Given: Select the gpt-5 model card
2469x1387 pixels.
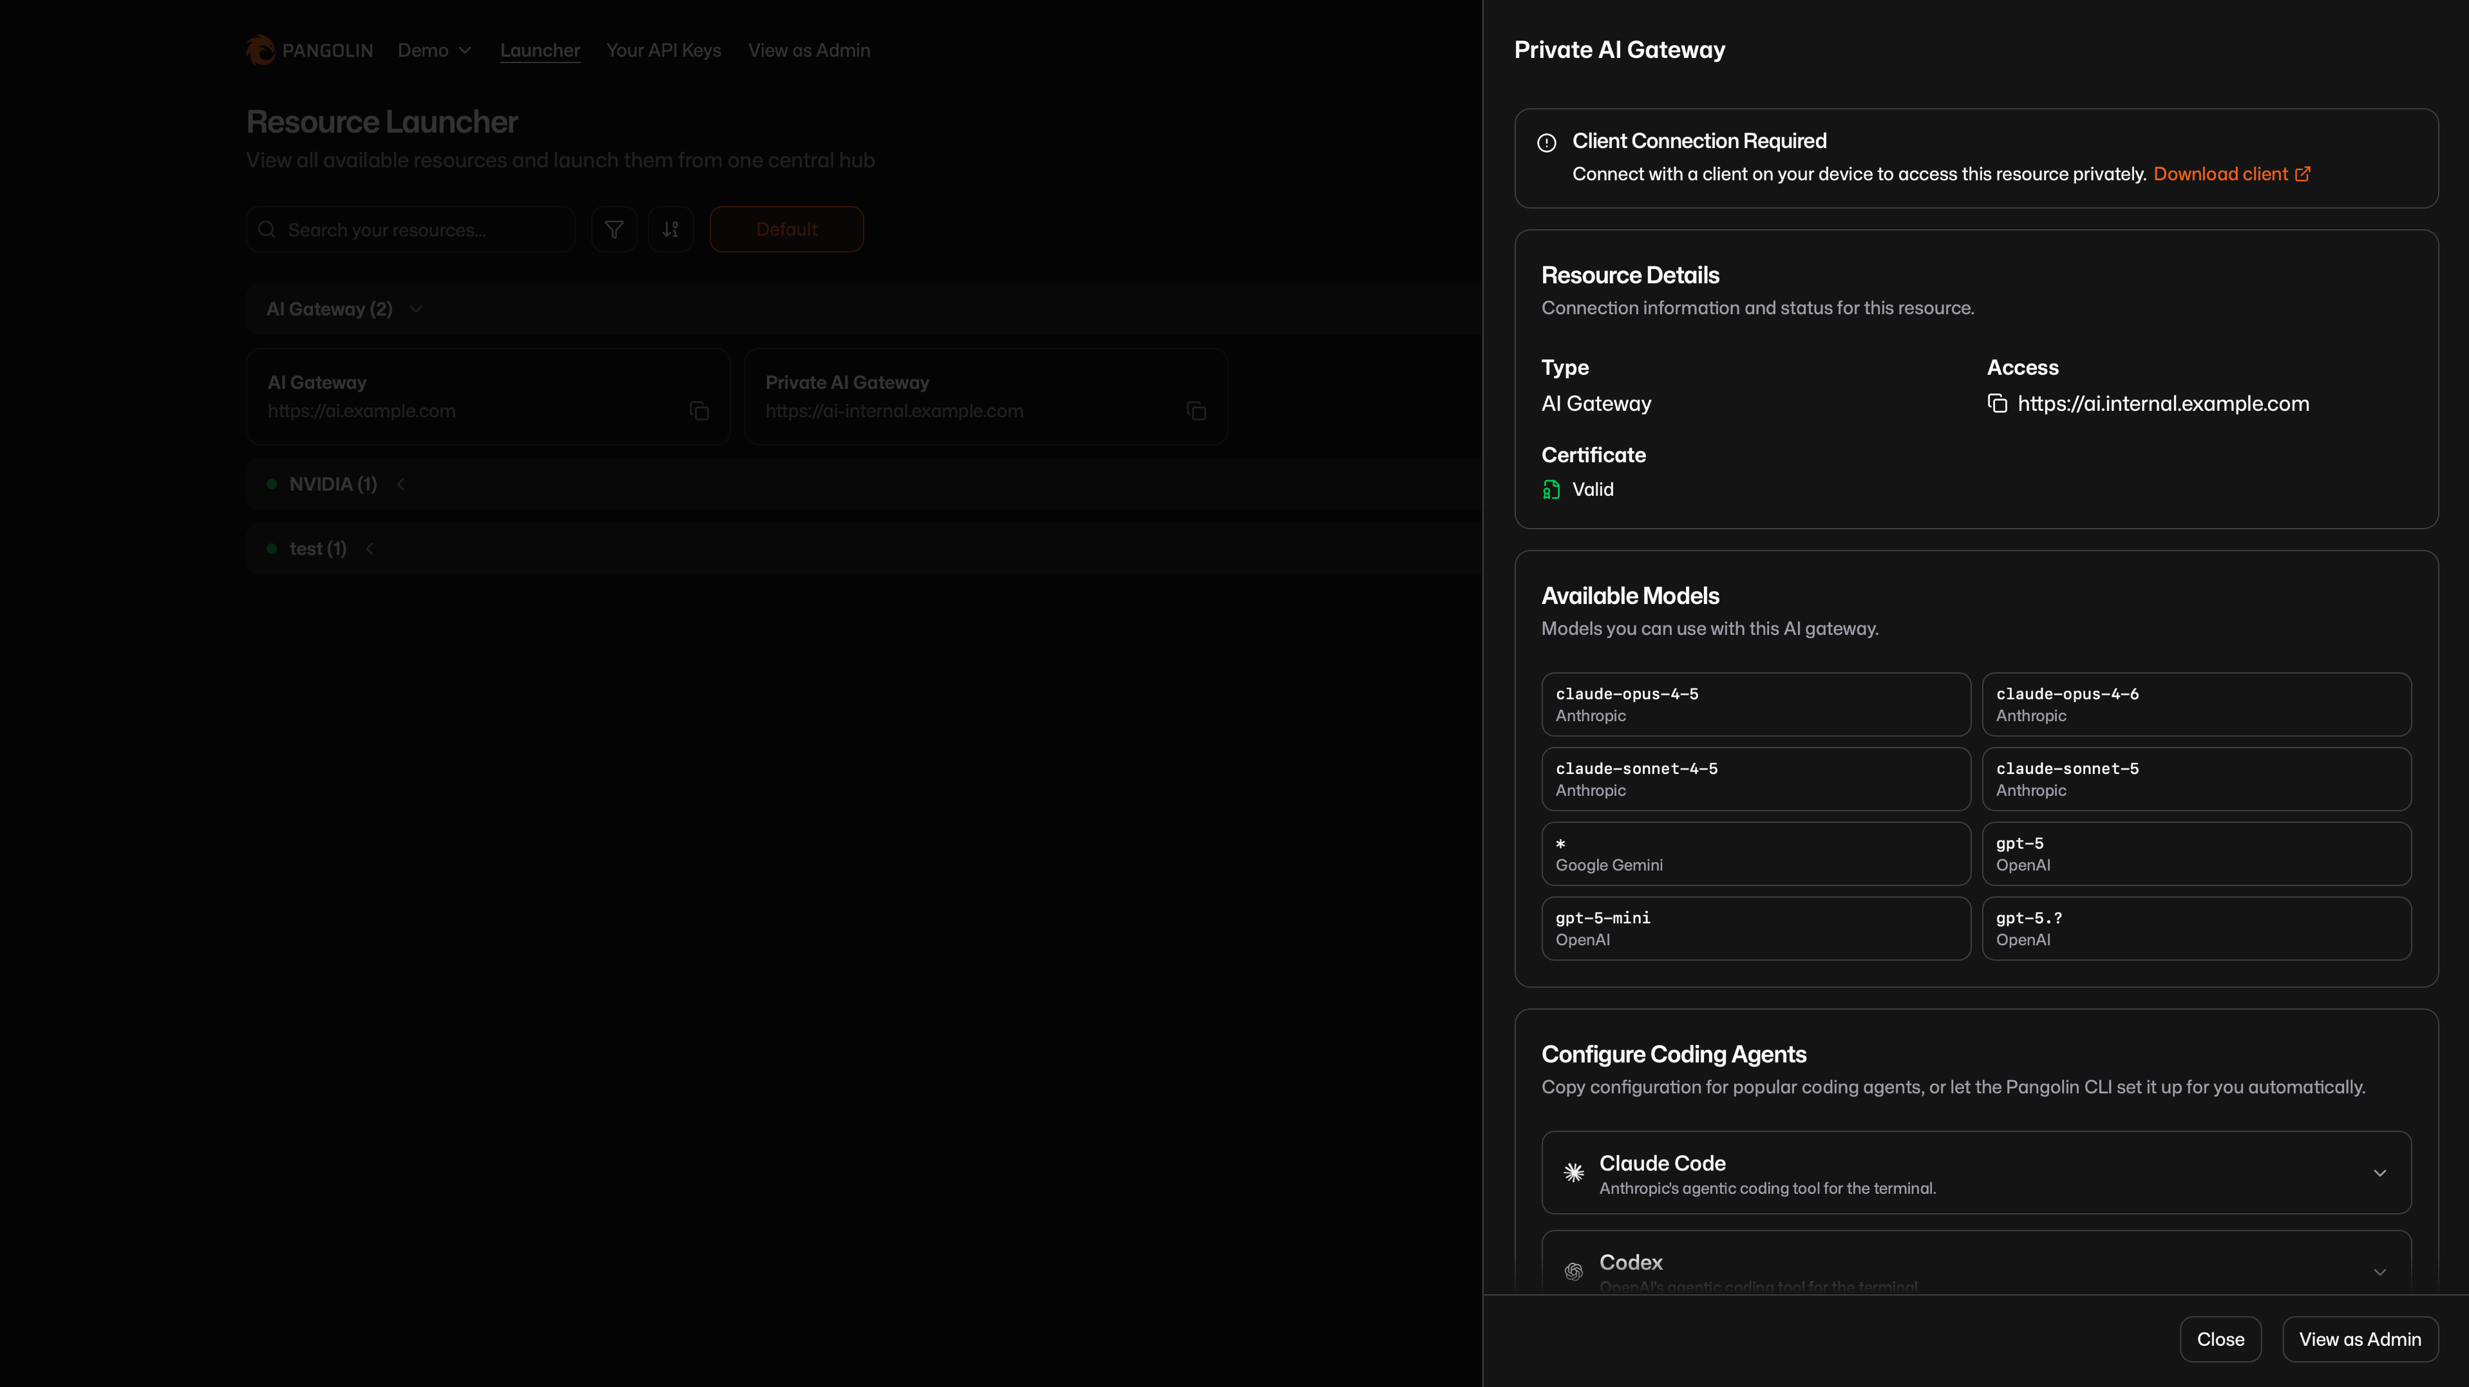Looking at the screenshot, I should pyautogui.click(x=2196, y=854).
